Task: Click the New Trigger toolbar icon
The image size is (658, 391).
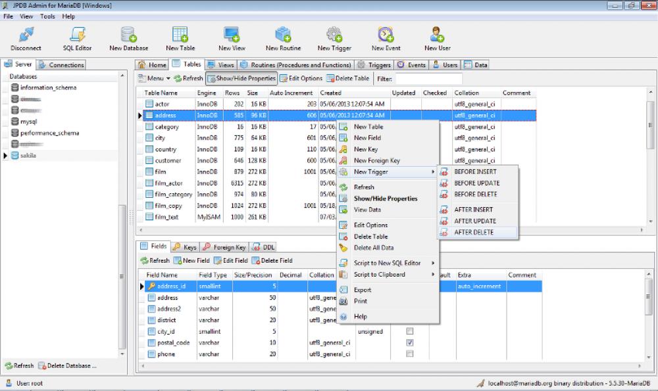Action: pos(333,37)
